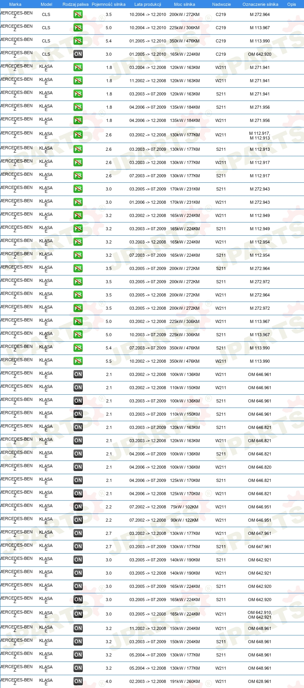
Task: Click PB icon in KLASA E 5.0 W211 row
Action: click(78, 321)
